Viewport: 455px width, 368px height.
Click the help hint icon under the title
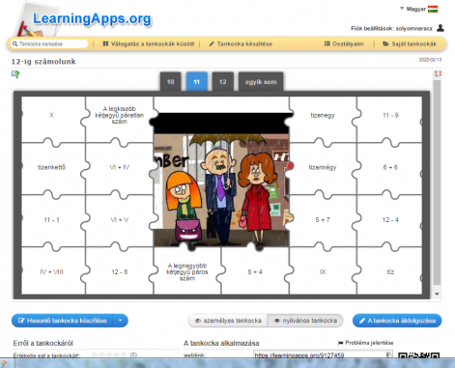[x=15, y=74]
